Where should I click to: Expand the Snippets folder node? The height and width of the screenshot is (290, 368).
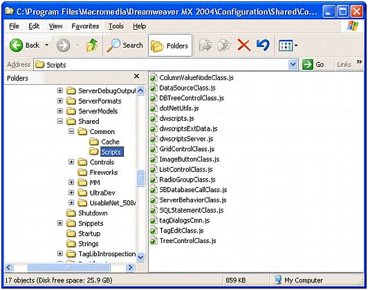(60, 223)
